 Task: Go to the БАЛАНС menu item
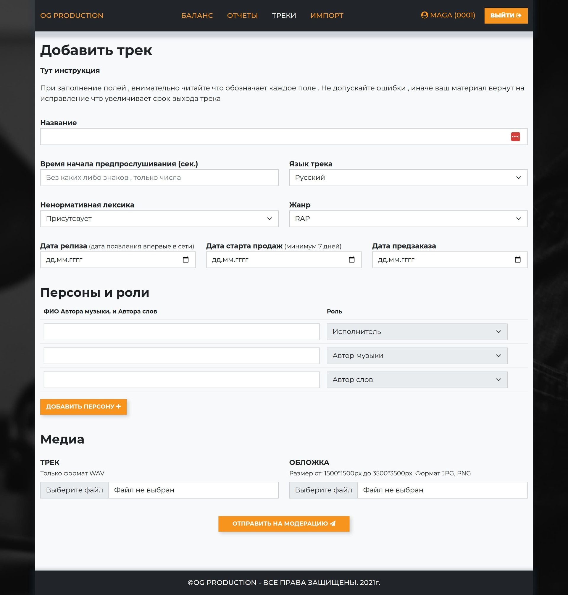coord(197,15)
